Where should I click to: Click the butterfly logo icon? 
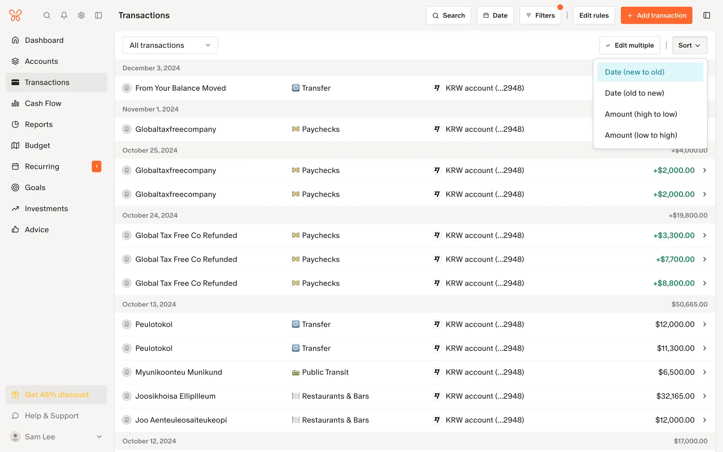pos(15,15)
